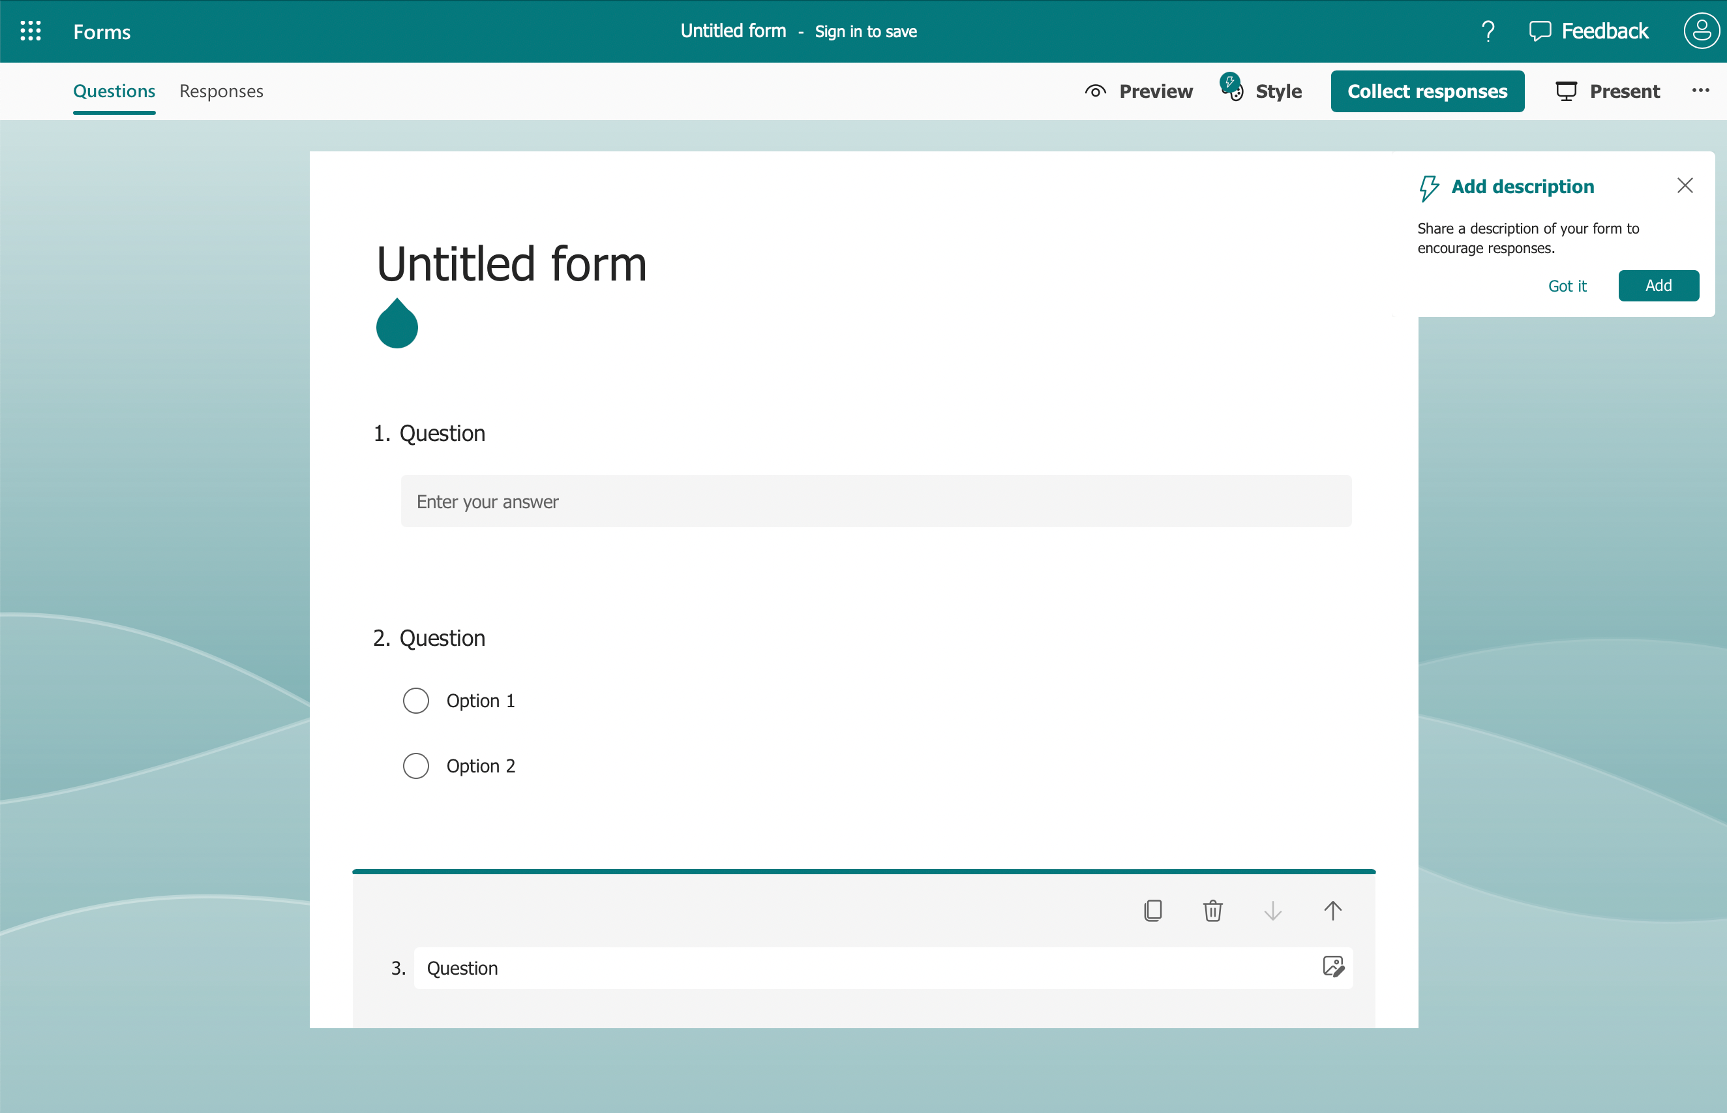This screenshot has height=1113, width=1727.
Task: Switch to the Responses tab
Action: click(222, 91)
